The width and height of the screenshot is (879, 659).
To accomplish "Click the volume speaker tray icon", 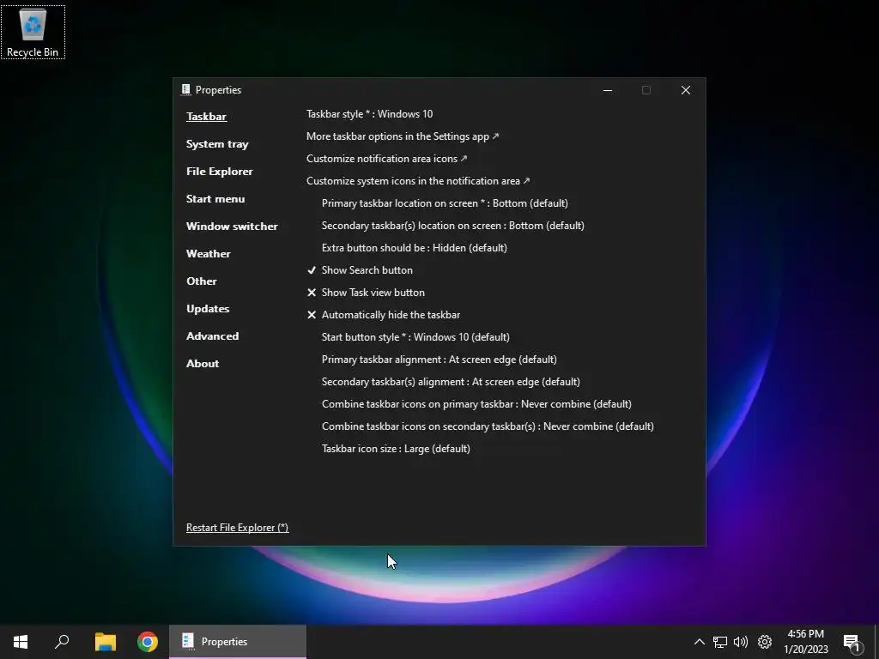I will [741, 642].
